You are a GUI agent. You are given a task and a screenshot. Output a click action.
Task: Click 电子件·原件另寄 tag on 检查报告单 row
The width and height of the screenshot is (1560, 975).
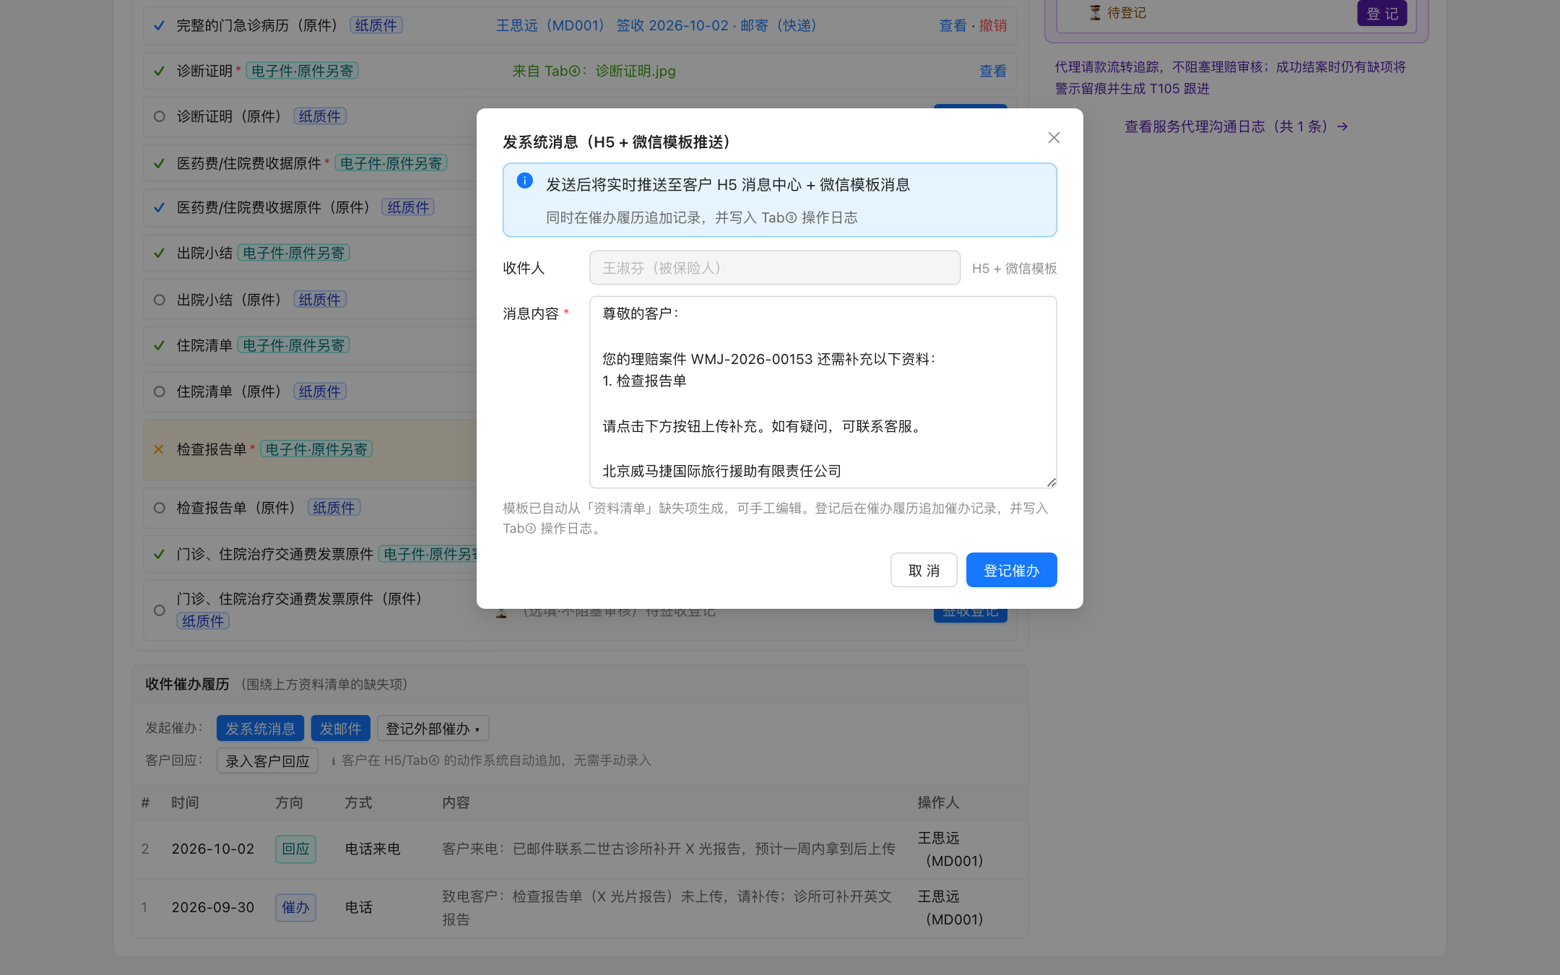tap(316, 449)
